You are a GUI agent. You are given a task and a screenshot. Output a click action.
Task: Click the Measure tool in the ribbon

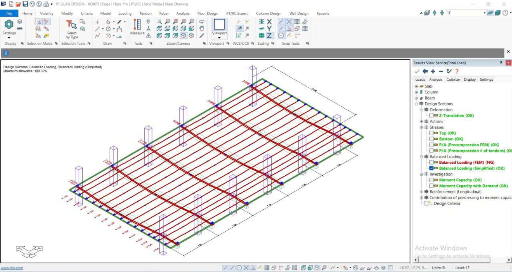137,27
